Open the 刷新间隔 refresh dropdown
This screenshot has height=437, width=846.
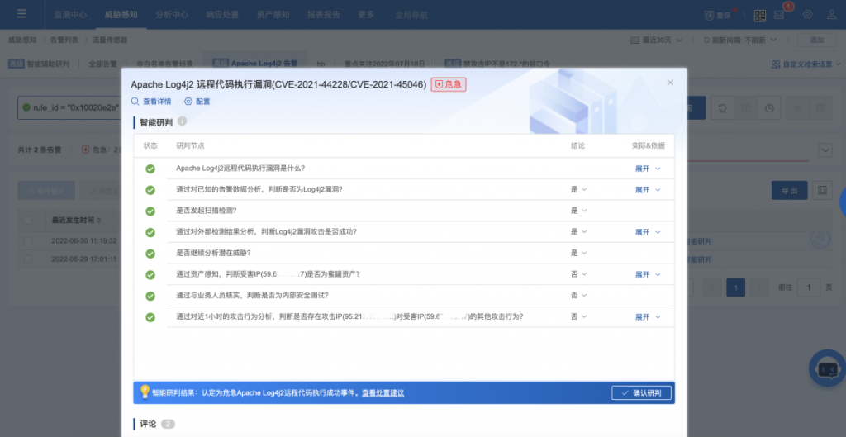[x=740, y=40]
